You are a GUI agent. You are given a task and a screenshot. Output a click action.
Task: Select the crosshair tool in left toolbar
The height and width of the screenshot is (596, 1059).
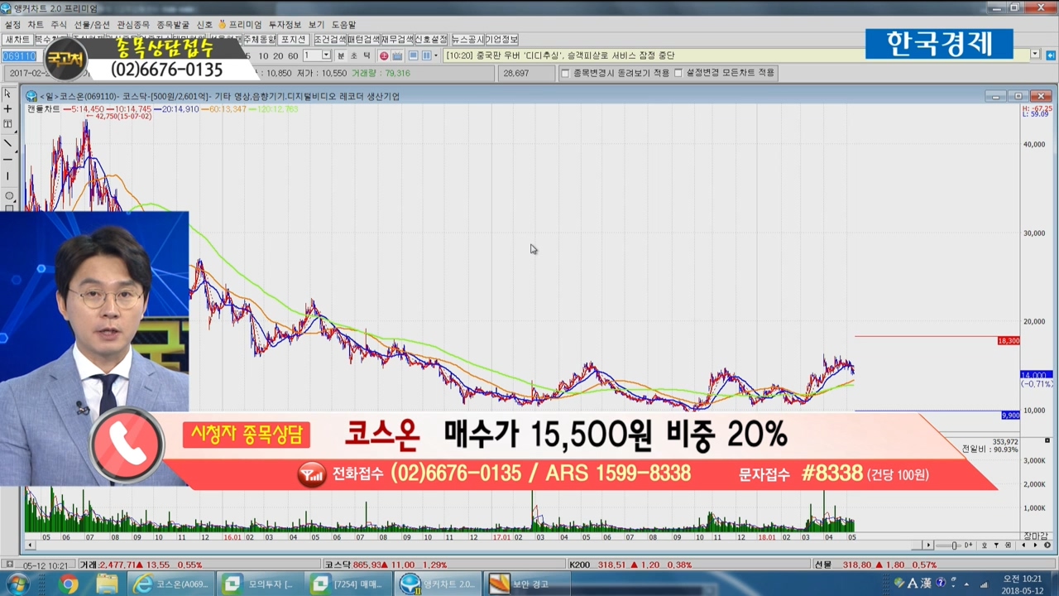point(7,108)
